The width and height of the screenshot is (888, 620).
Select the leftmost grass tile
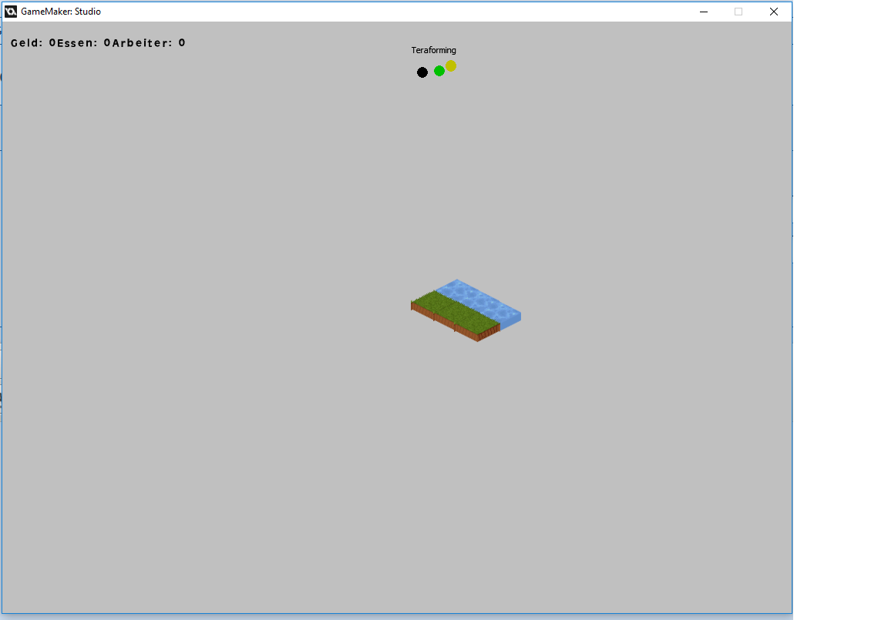coord(433,301)
